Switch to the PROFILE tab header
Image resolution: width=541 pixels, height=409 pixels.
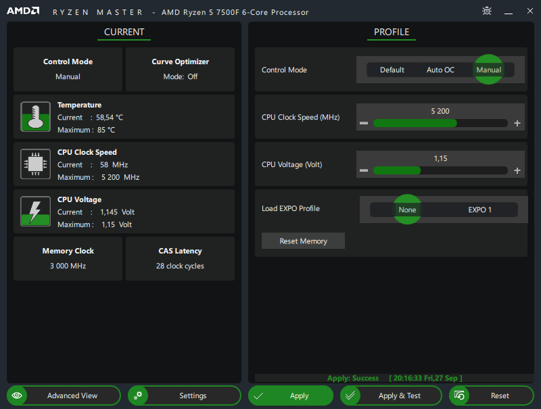(392, 32)
